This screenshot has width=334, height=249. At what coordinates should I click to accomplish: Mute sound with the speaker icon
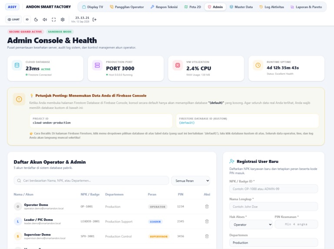45,20
